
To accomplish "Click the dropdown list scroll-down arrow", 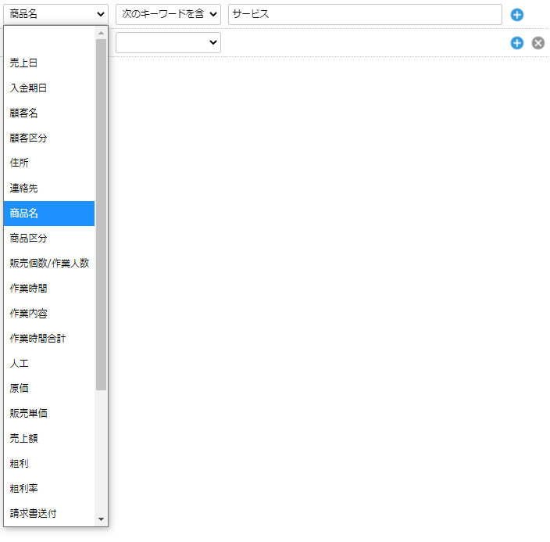I will (x=101, y=519).
